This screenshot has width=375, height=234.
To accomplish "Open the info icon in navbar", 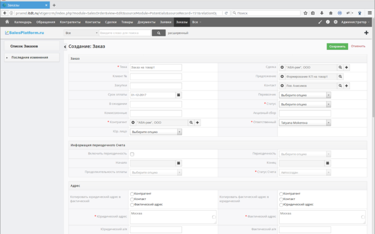I will point(328,22).
